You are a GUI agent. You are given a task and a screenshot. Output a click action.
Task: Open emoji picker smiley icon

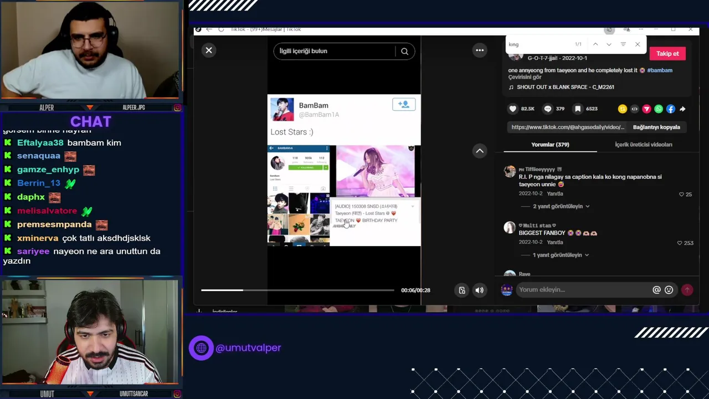tap(669, 290)
